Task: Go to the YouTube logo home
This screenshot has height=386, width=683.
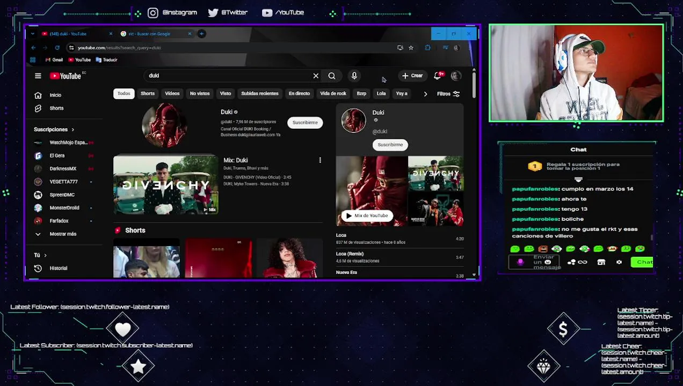Action: coord(66,76)
